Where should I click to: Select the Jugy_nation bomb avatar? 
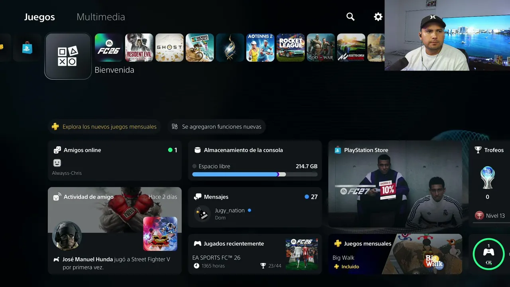(x=202, y=214)
